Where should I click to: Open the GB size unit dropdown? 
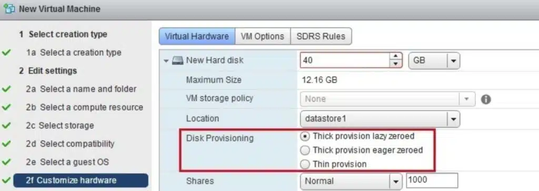pyautogui.click(x=434, y=61)
